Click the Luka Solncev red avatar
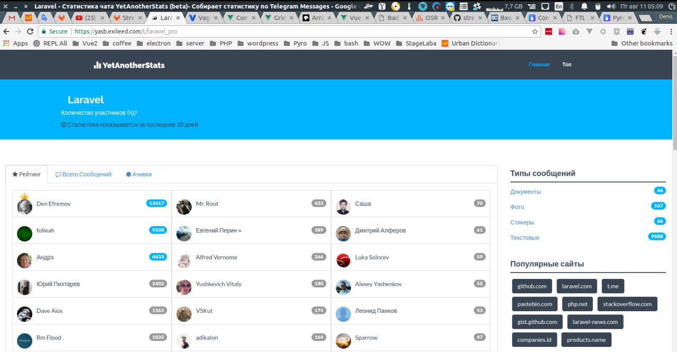677x352 pixels. (343, 260)
